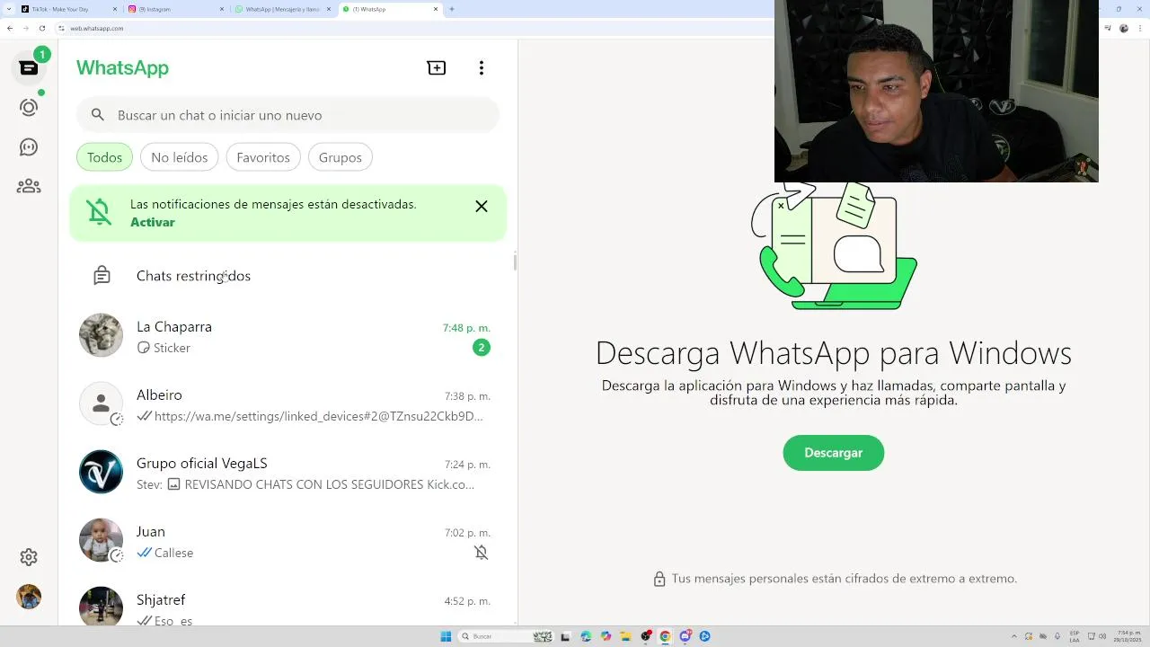Open the Chats icon in the sidebar
Image resolution: width=1150 pixels, height=647 pixels.
click(x=29, y=68)
